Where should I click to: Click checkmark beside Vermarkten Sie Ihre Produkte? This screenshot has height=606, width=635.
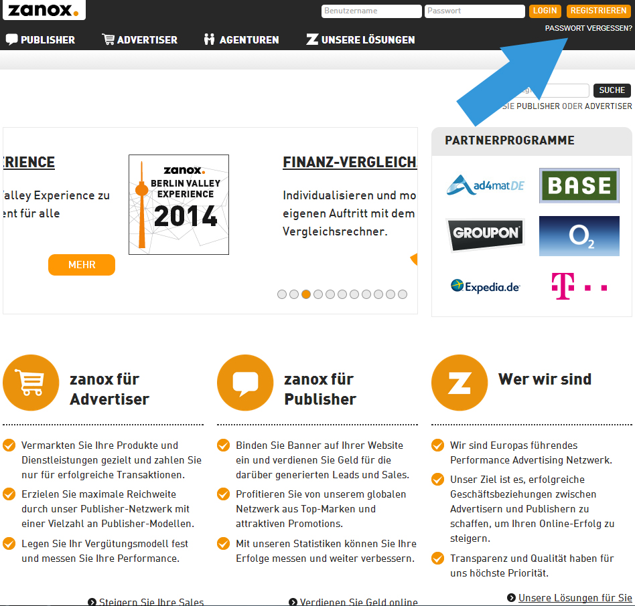[x=9, y=445]
